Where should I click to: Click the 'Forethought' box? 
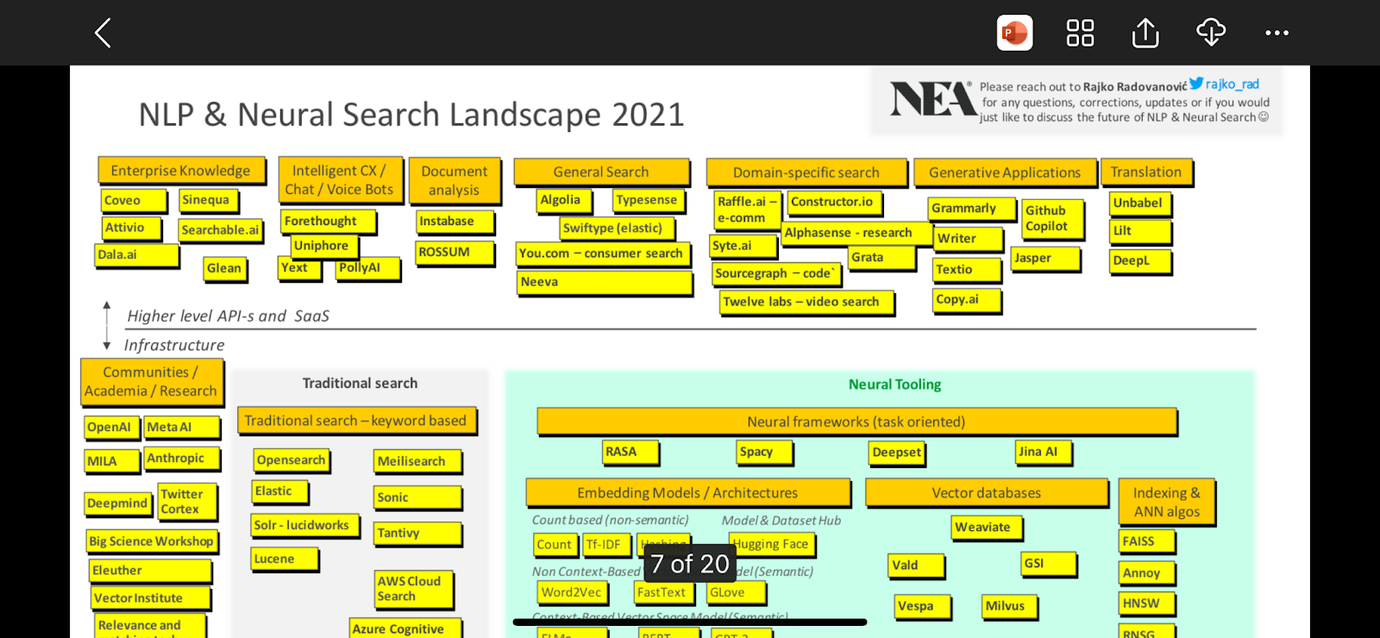coord(328,222)
